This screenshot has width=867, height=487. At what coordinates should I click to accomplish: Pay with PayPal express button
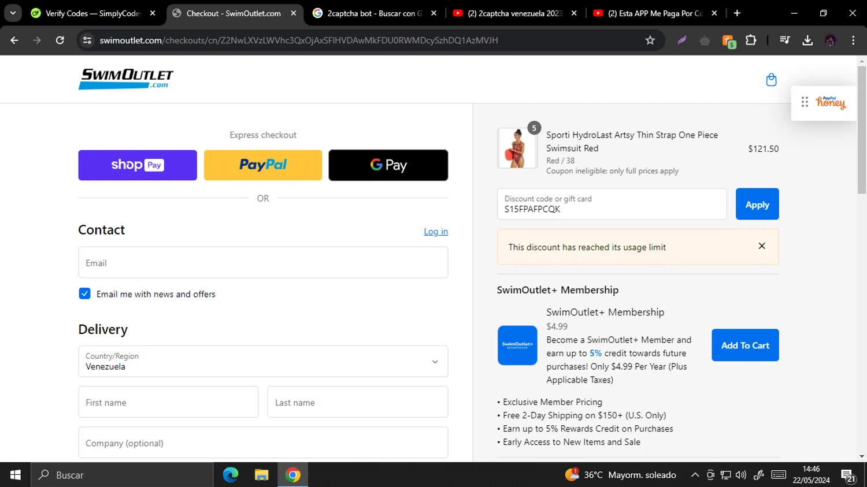(263, 165)
